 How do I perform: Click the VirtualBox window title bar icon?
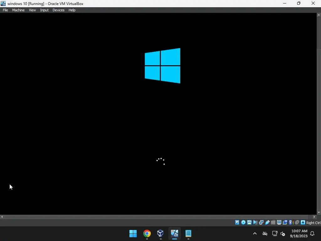coord(3,3)
